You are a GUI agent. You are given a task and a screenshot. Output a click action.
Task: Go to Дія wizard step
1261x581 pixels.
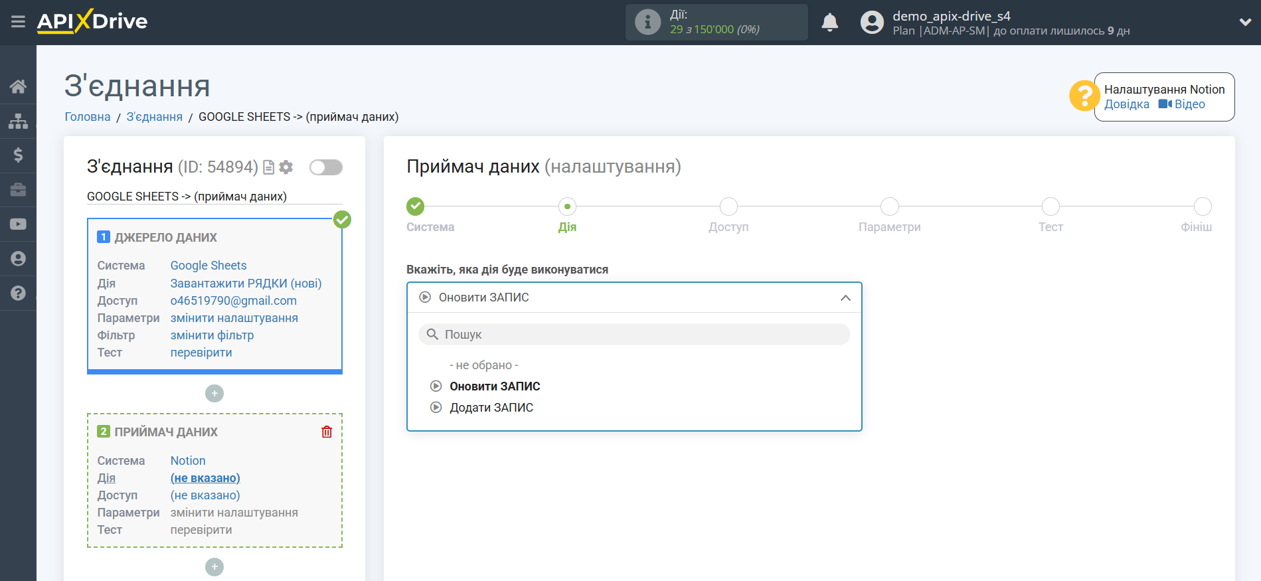(567, 207)
